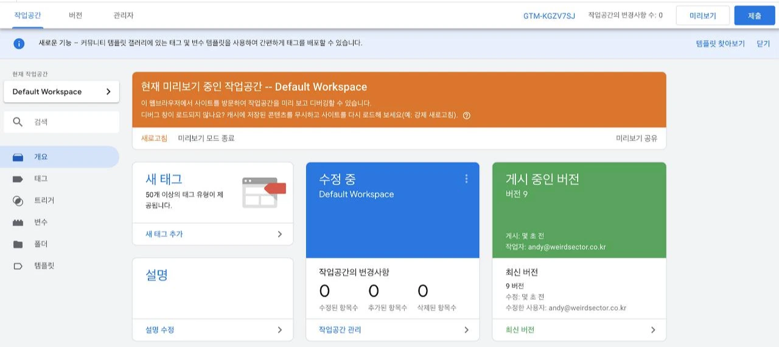Click 미리보기 모드 종료
The height and width of the screenshot is (347, 779).
click(206, 139)
